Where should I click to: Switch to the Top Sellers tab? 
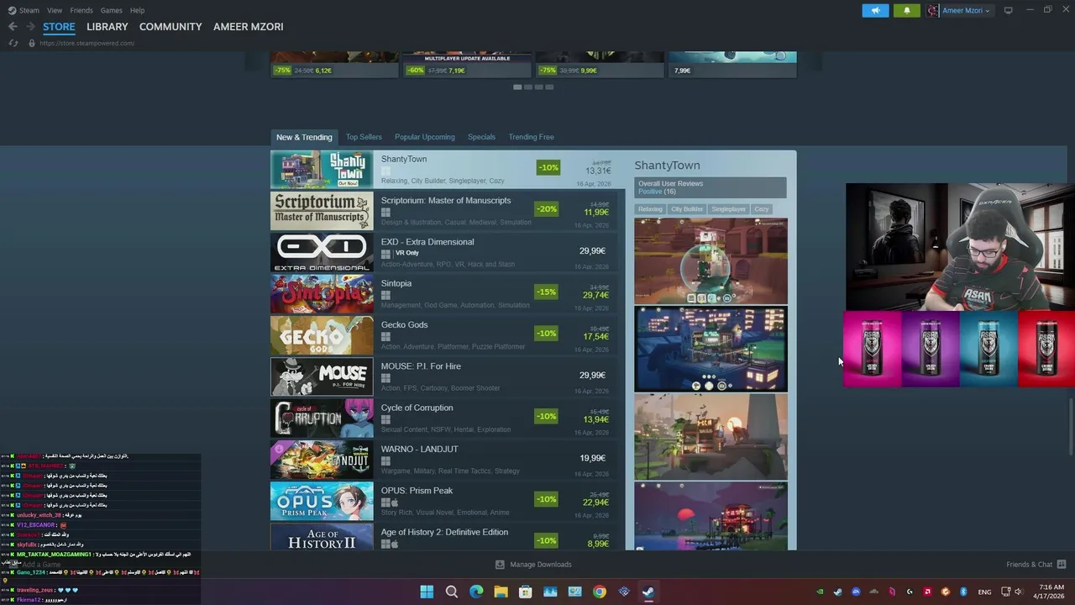364,137
